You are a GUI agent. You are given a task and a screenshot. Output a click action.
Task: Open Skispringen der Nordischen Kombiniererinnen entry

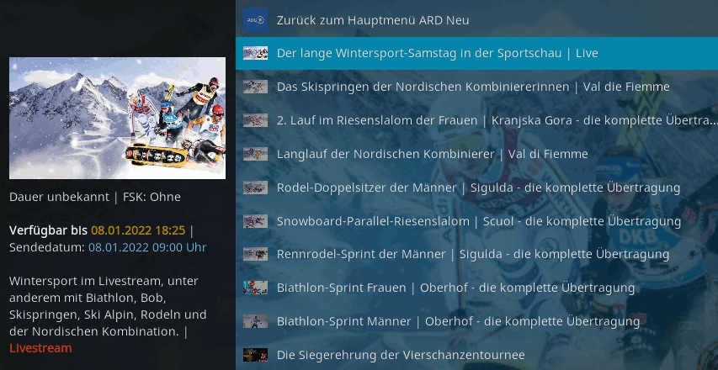pyautogui.click(x=476, y=87)
